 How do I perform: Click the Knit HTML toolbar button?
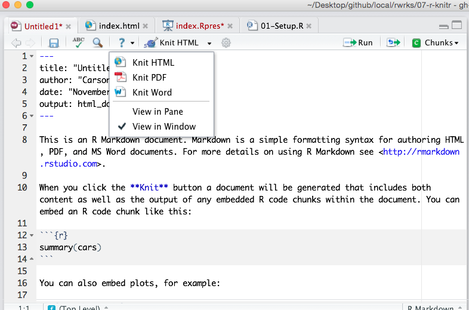pyautogui.click(x=171, y=42)
